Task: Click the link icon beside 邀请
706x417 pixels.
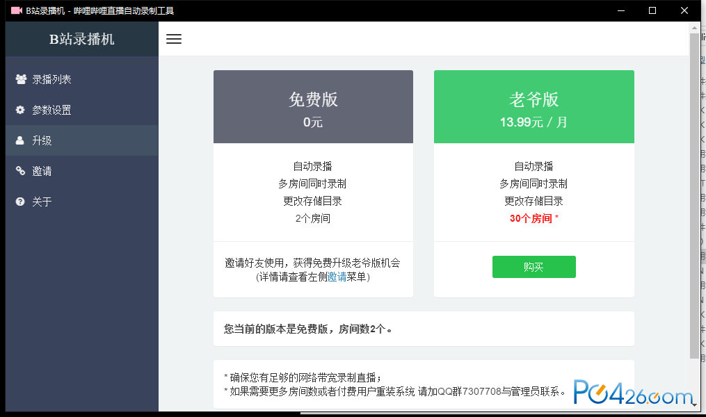Action: click(x=20, y=171)
